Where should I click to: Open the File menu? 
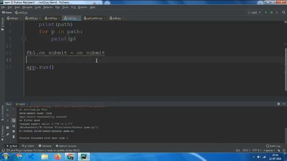(x=3, y=7)
